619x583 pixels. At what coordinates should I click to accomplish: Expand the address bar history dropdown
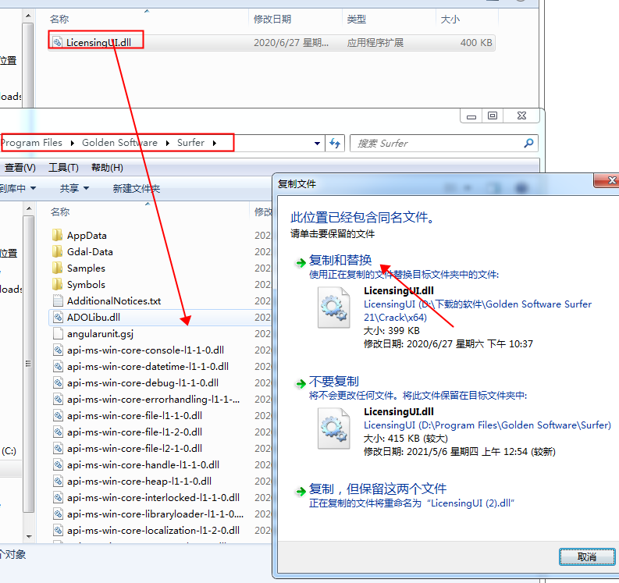point(317,143)
